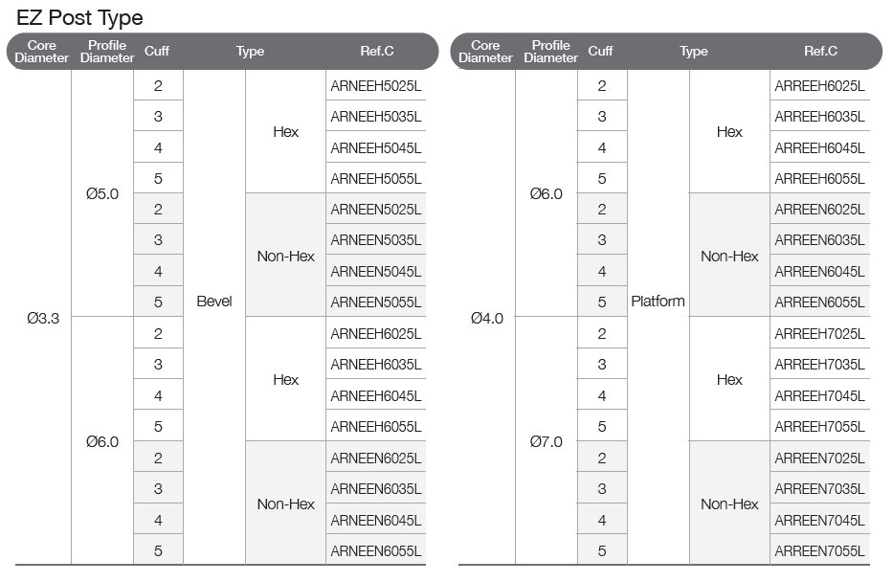
Task: Select reference code ARREEN6035L
Action: click(819, 239)
